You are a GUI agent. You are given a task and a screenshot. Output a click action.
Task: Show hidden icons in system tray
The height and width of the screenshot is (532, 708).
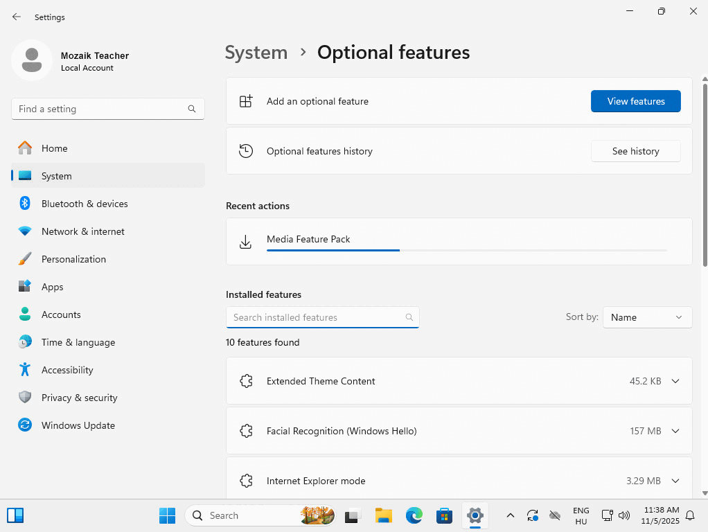(x=511, y=515)
